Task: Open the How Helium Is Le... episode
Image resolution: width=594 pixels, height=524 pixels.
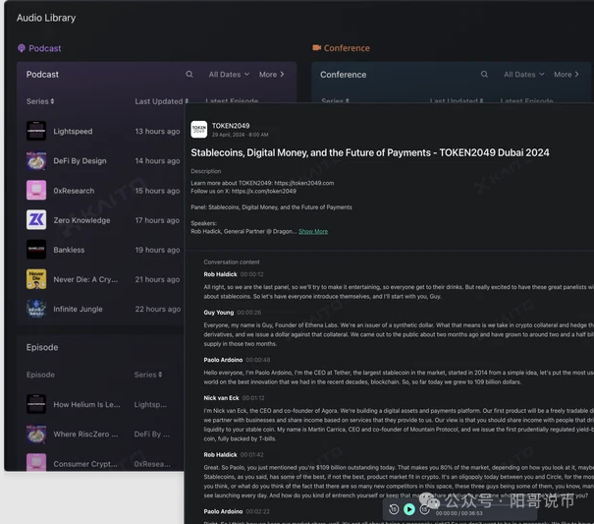Action: pyautogui.click(x=86, y=404)
